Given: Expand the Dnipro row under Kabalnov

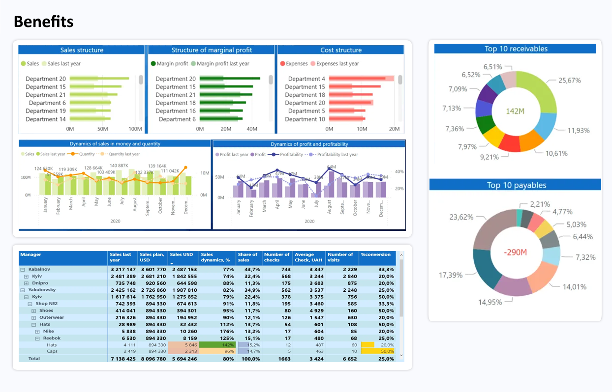Looking at the screenshot, I should click(27, 283).
